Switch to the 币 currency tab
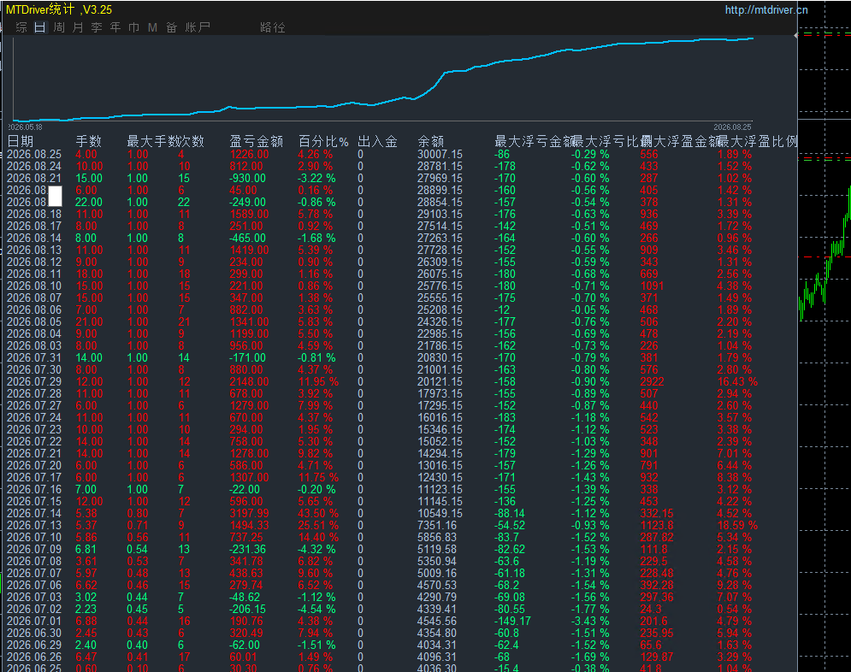 (133, 27)
